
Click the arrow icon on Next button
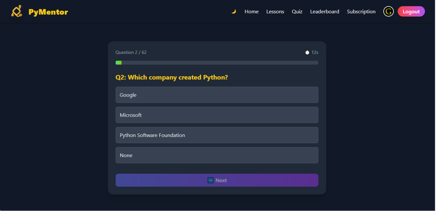pyautogui.click(x=210, y=180)
